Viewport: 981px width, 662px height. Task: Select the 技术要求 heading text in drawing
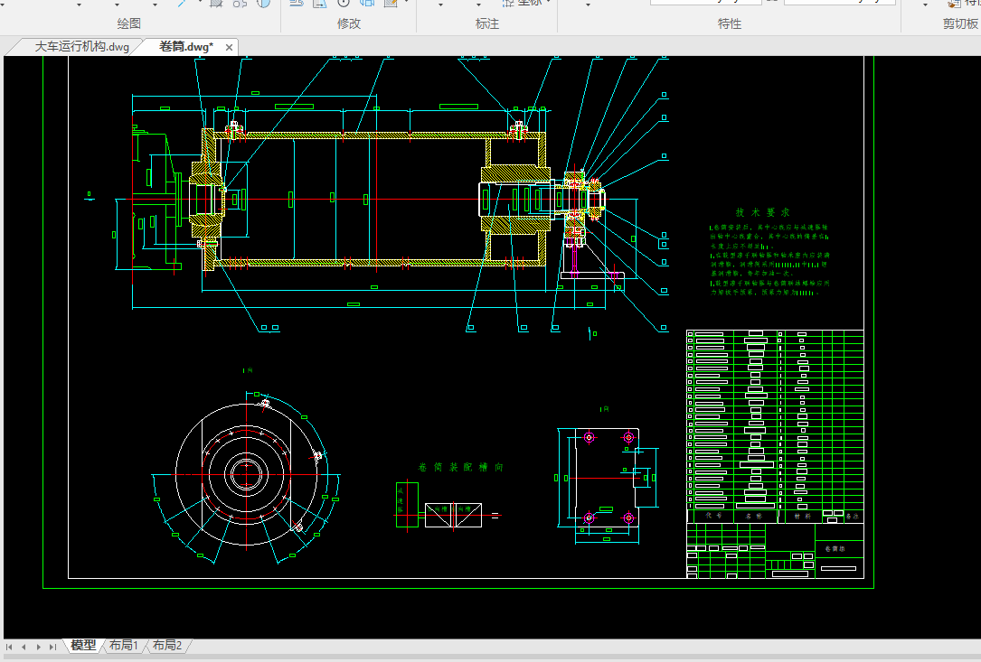tap(762, 211)
